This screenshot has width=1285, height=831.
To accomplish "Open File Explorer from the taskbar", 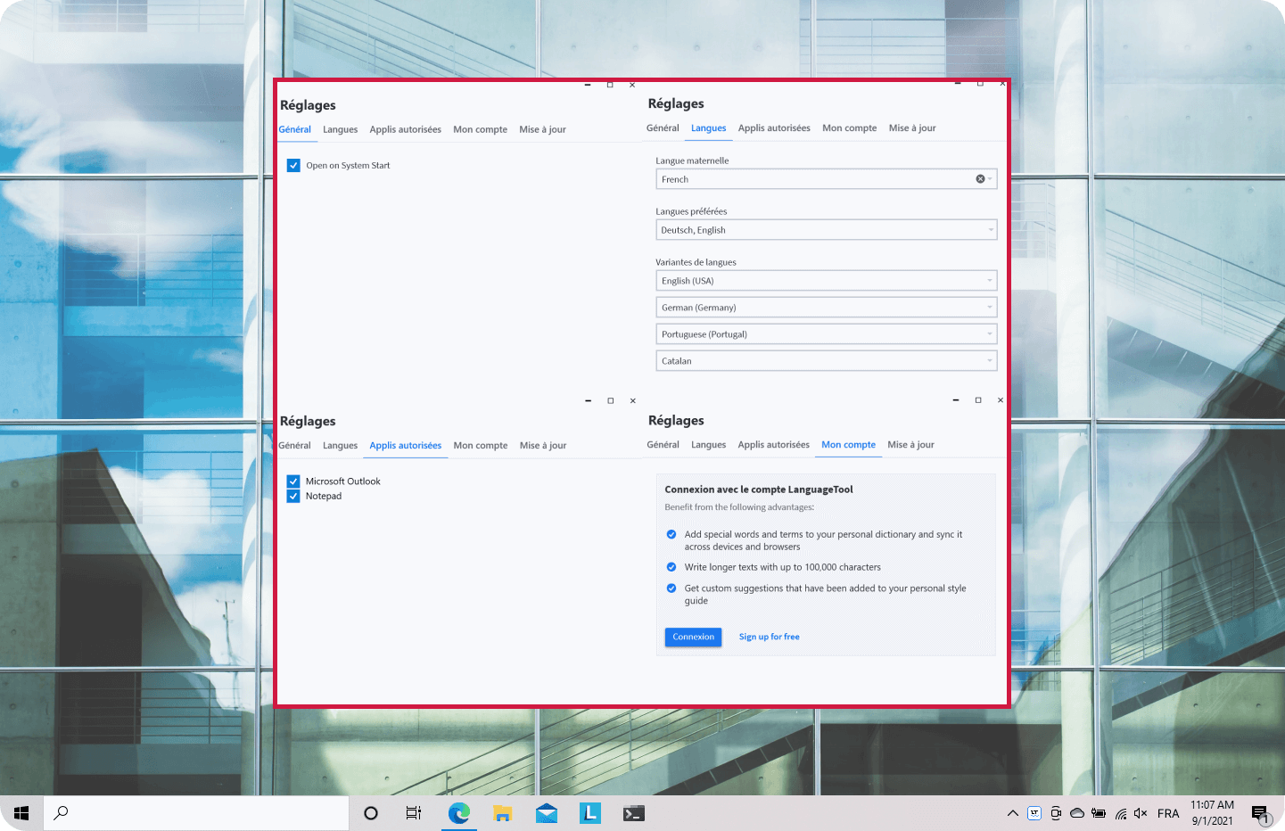I will [503, 813].
